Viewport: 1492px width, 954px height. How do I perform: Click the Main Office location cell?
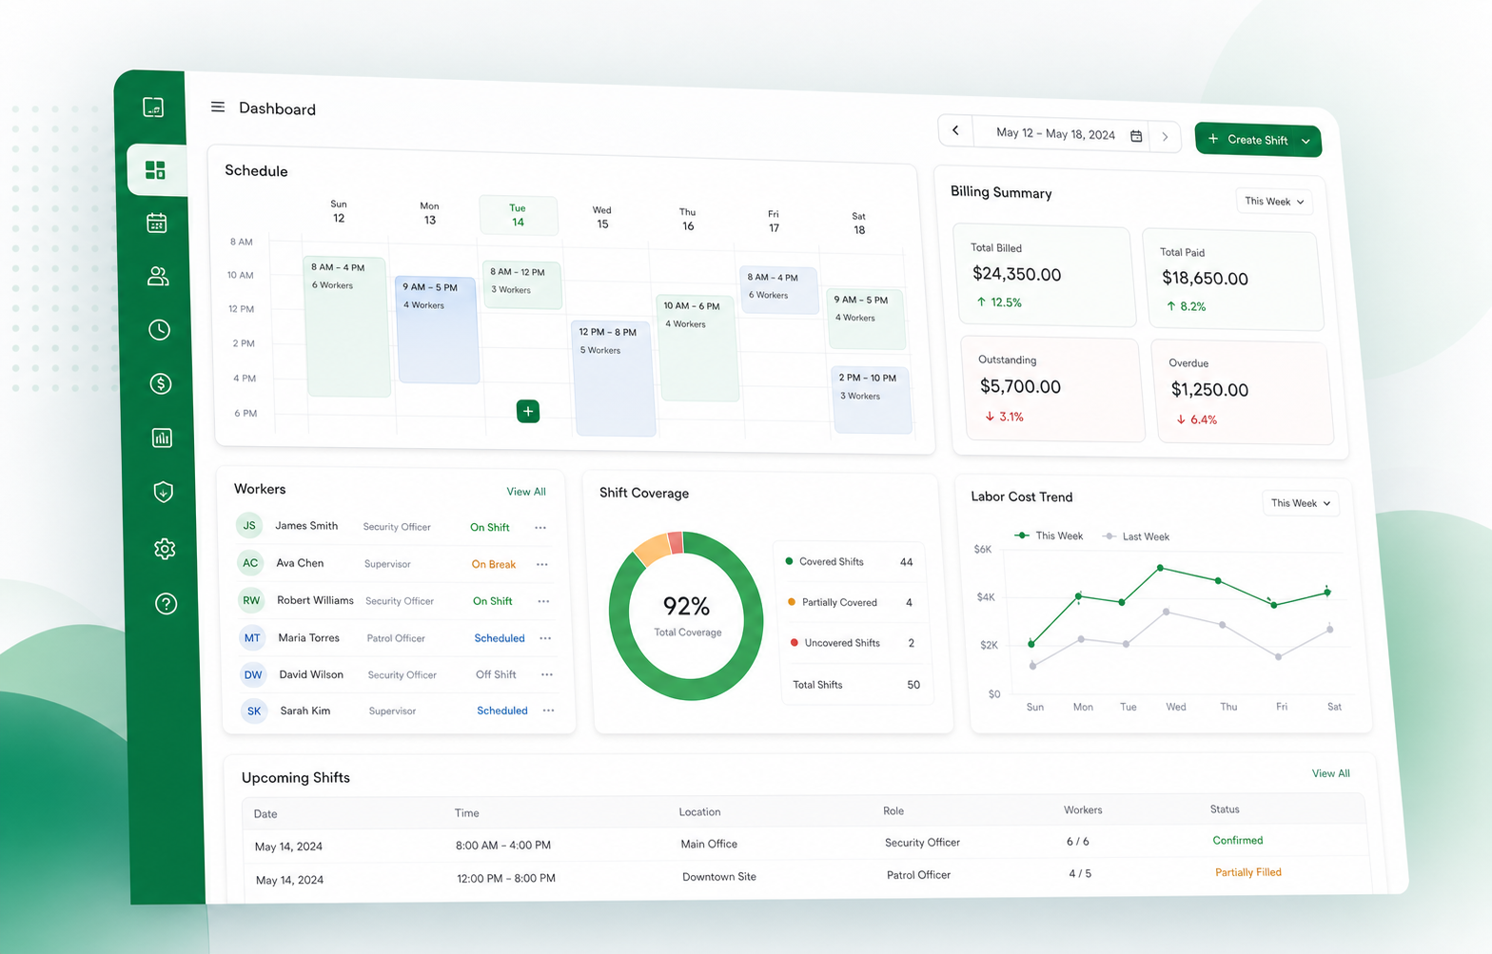pos(709,844)
